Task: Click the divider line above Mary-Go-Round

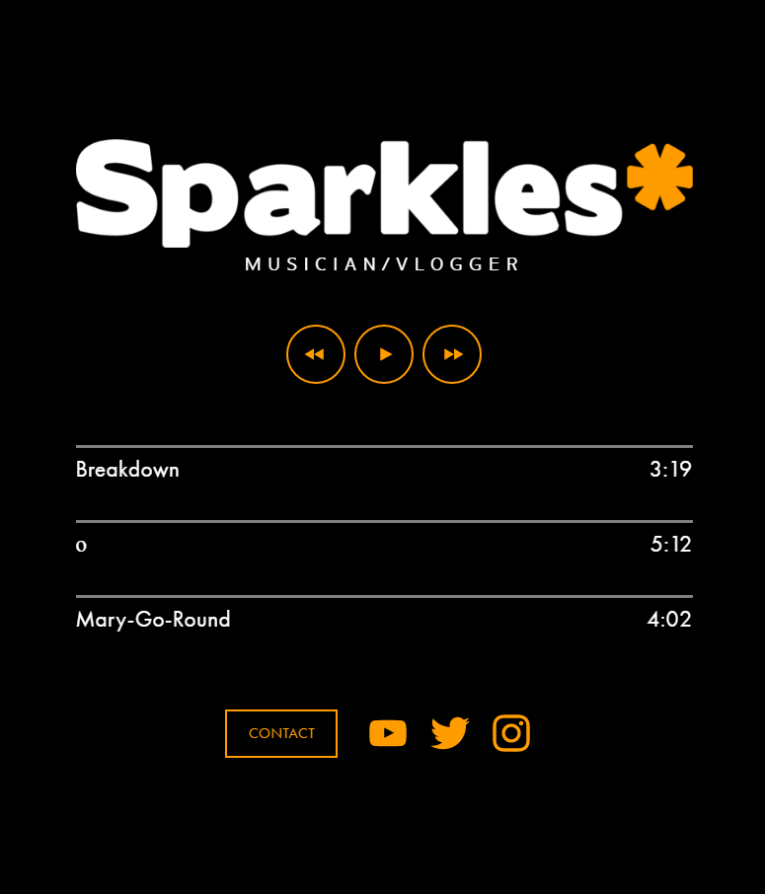Action: [385, 596]
